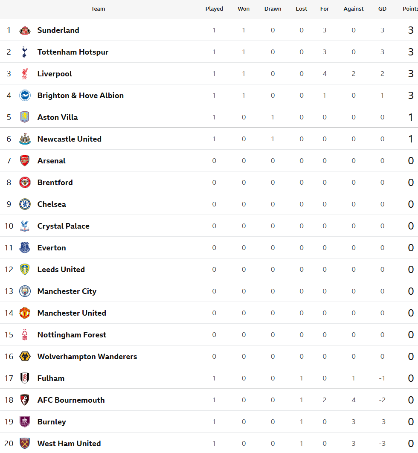Click the West Ham United crest
Viewport: 418px width, 453px height.
(x=25, y=443)
